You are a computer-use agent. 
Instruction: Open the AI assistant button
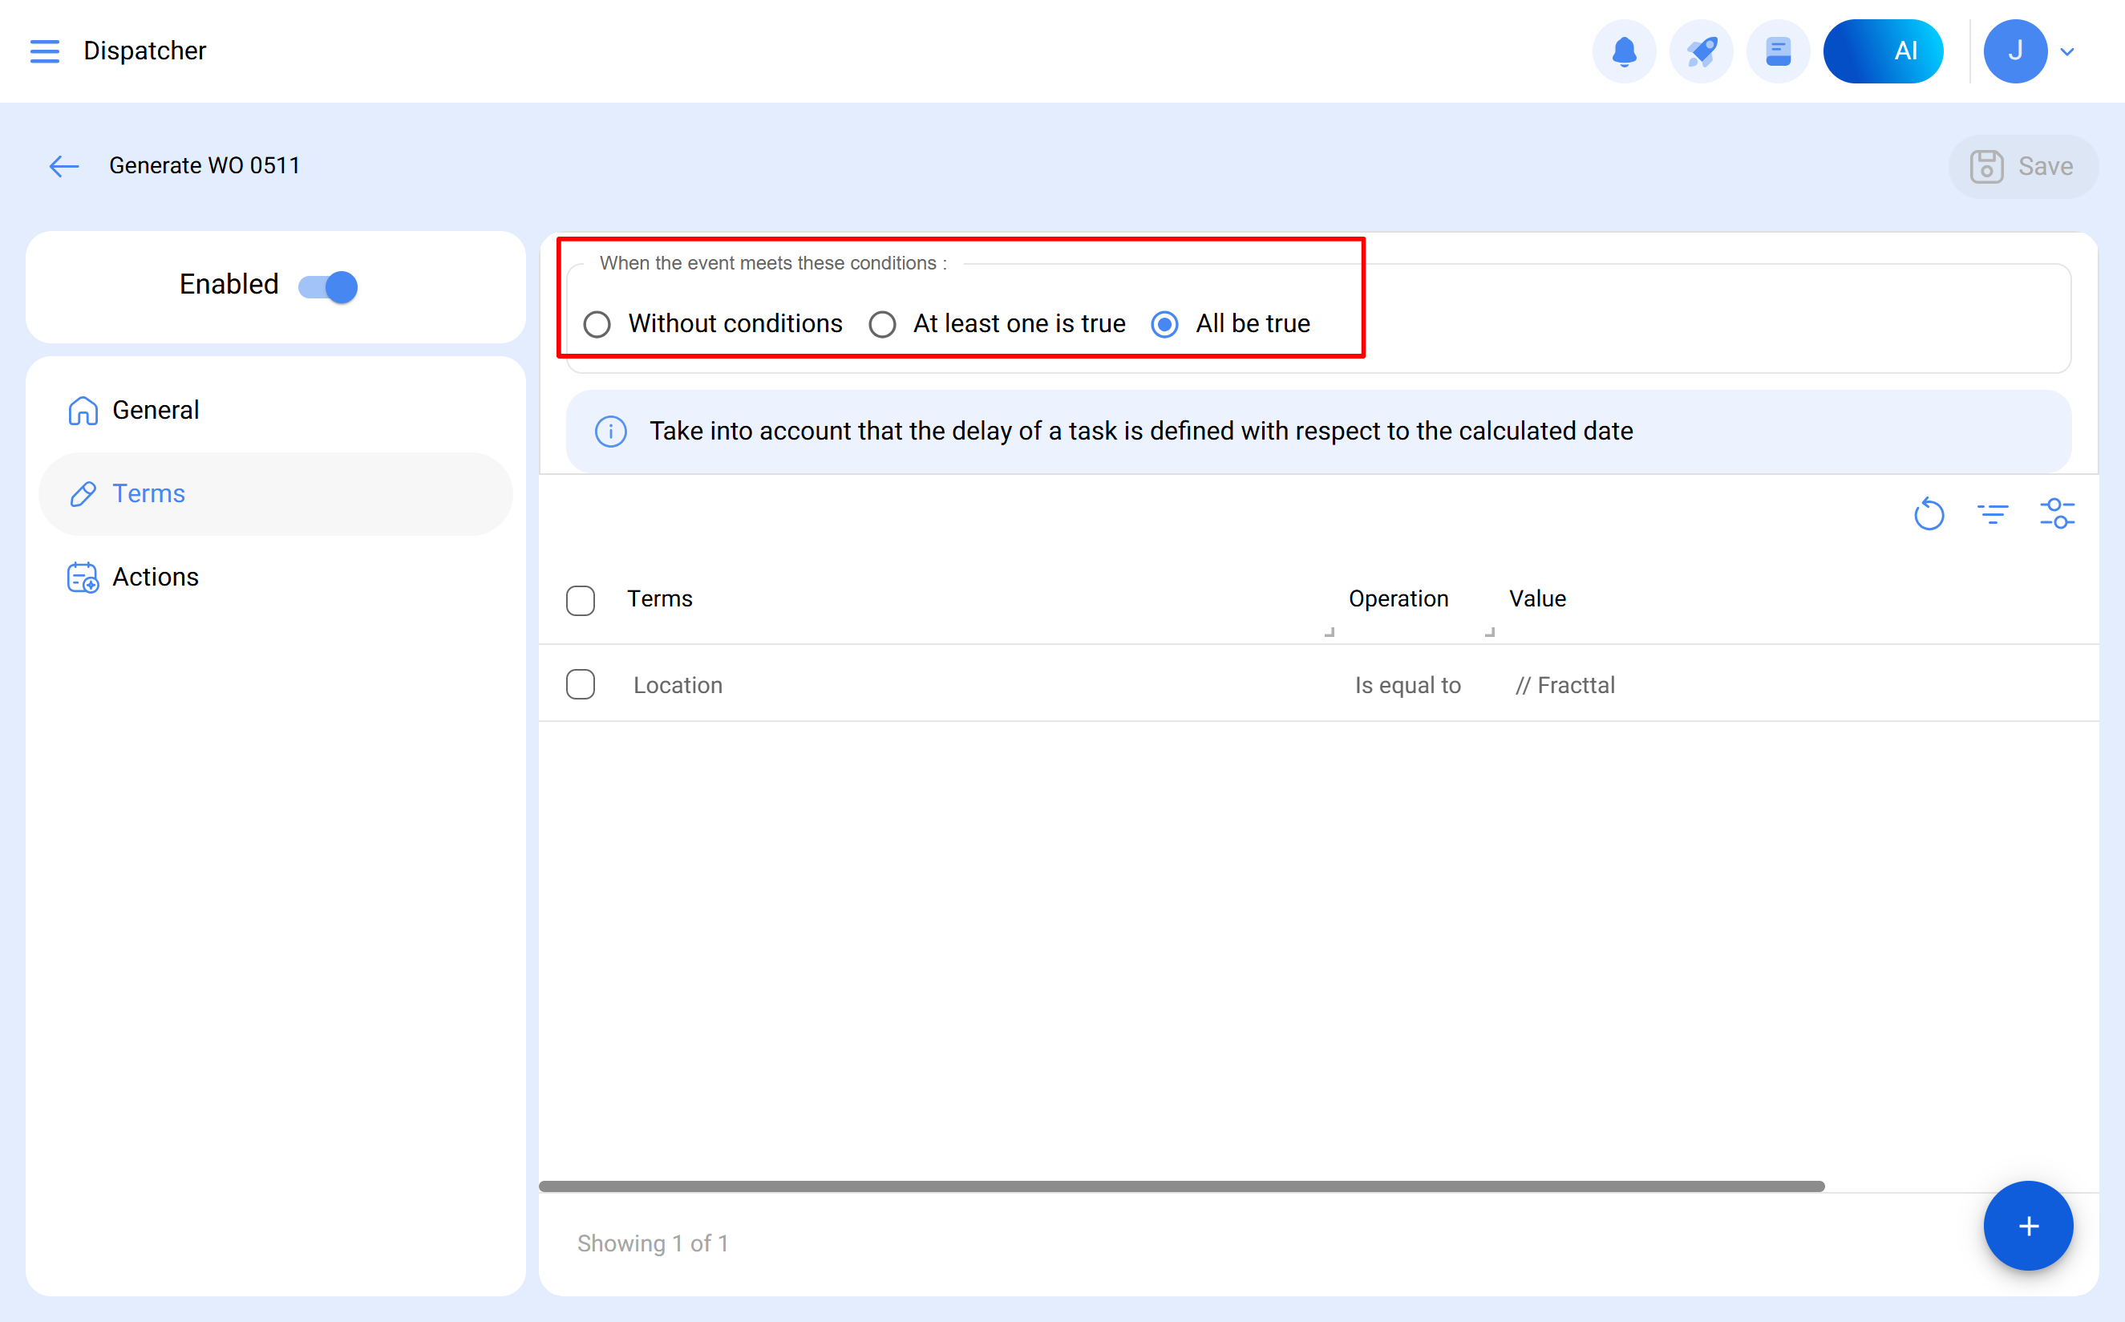tap(1882, 51)
